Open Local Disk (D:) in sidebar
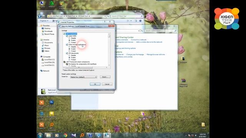The image size is (246, 138). pos(50,62)
